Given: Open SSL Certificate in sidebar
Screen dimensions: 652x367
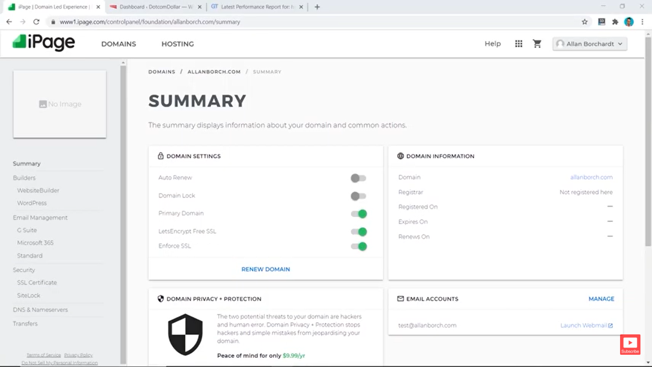Looking at the screenshot, I should pos(37,282).
